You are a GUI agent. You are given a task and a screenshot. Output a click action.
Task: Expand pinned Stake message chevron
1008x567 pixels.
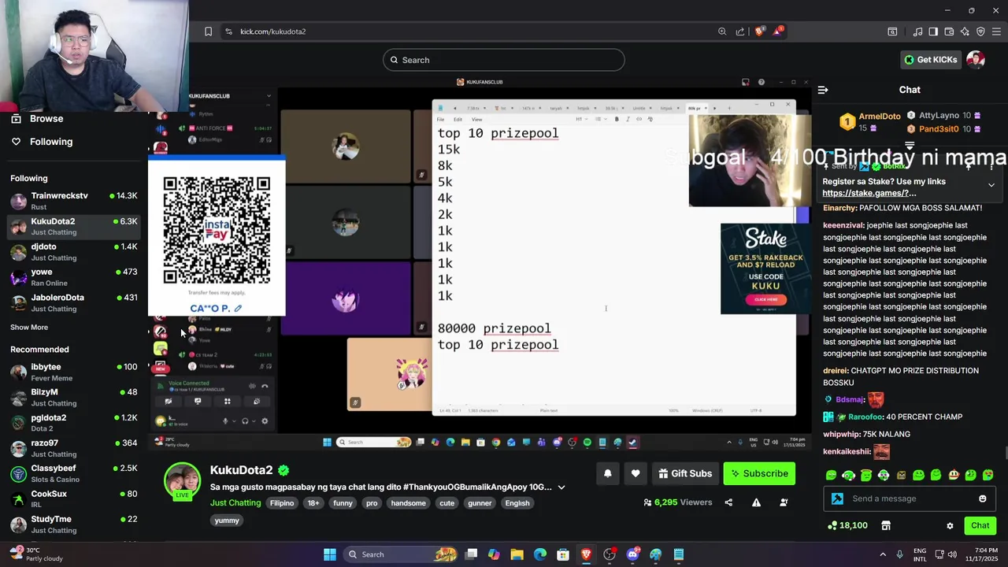tap(991, 185)
